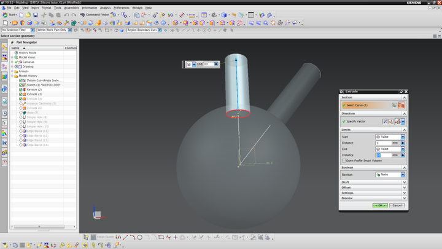Open the Extrude dialog settings gear

pyautogui.click(x=341, y=92)
